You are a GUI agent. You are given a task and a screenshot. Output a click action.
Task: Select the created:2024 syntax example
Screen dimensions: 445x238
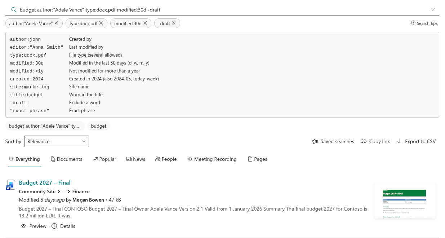coord(27,79)
